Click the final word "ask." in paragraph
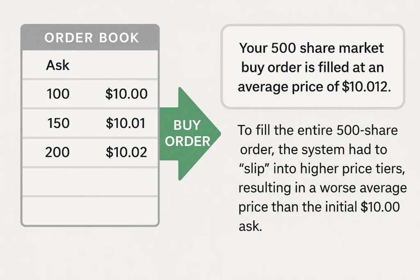Image resolution: width=420 pixels, height=280 pixels. pyautogui.click(x=250, y=226)
